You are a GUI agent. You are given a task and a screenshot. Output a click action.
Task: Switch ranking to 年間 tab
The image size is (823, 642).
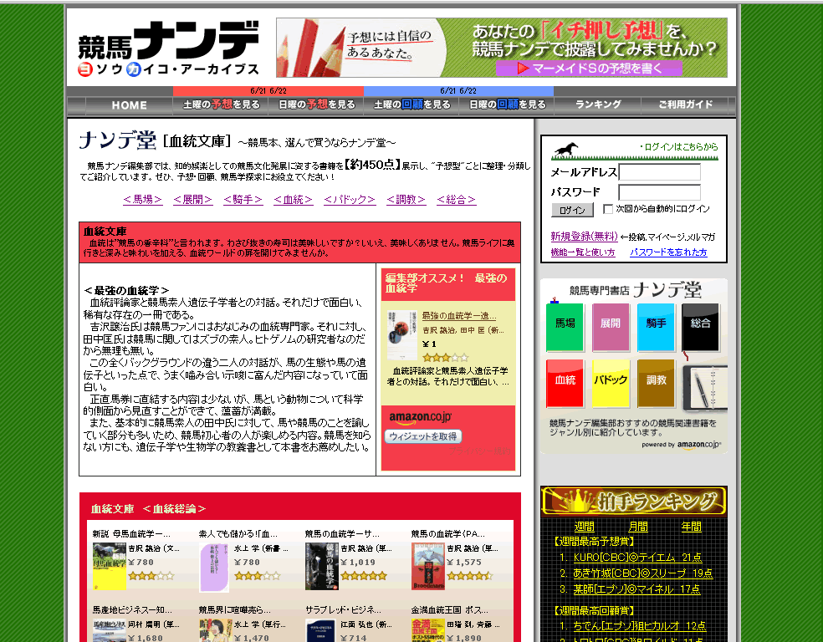(691, 526)
